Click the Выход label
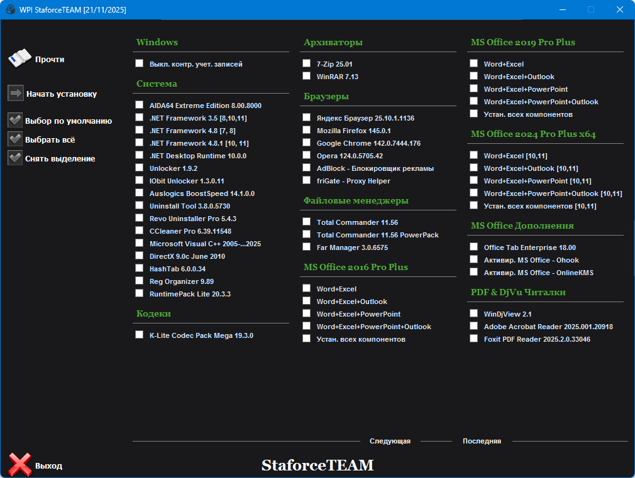This screenshot has width=635, height=478. (x=48, y=466)
